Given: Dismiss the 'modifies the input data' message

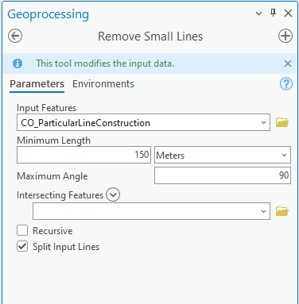Looking at the screenshot, I should pyautogui.click(x=288, y=63).
